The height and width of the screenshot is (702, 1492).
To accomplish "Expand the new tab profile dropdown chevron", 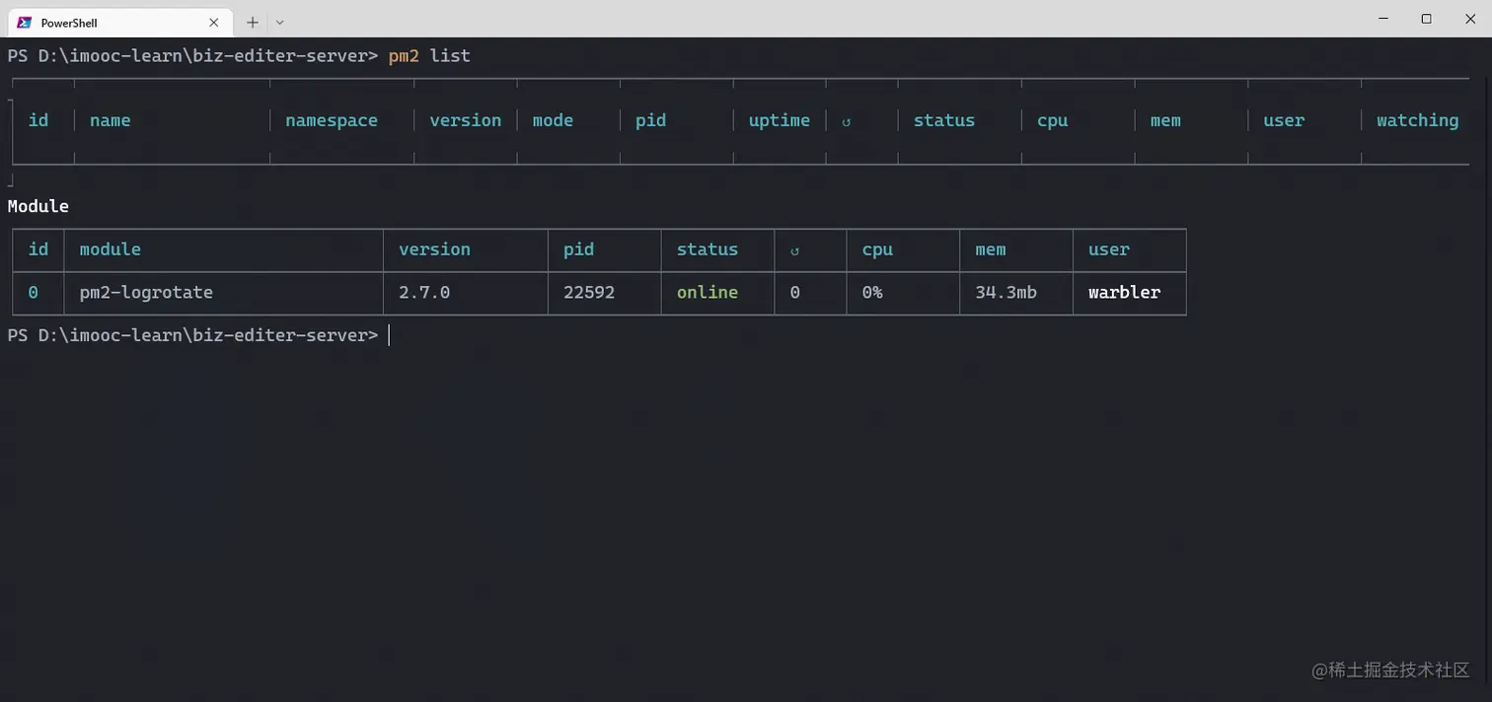I will (x=279, y=22).
